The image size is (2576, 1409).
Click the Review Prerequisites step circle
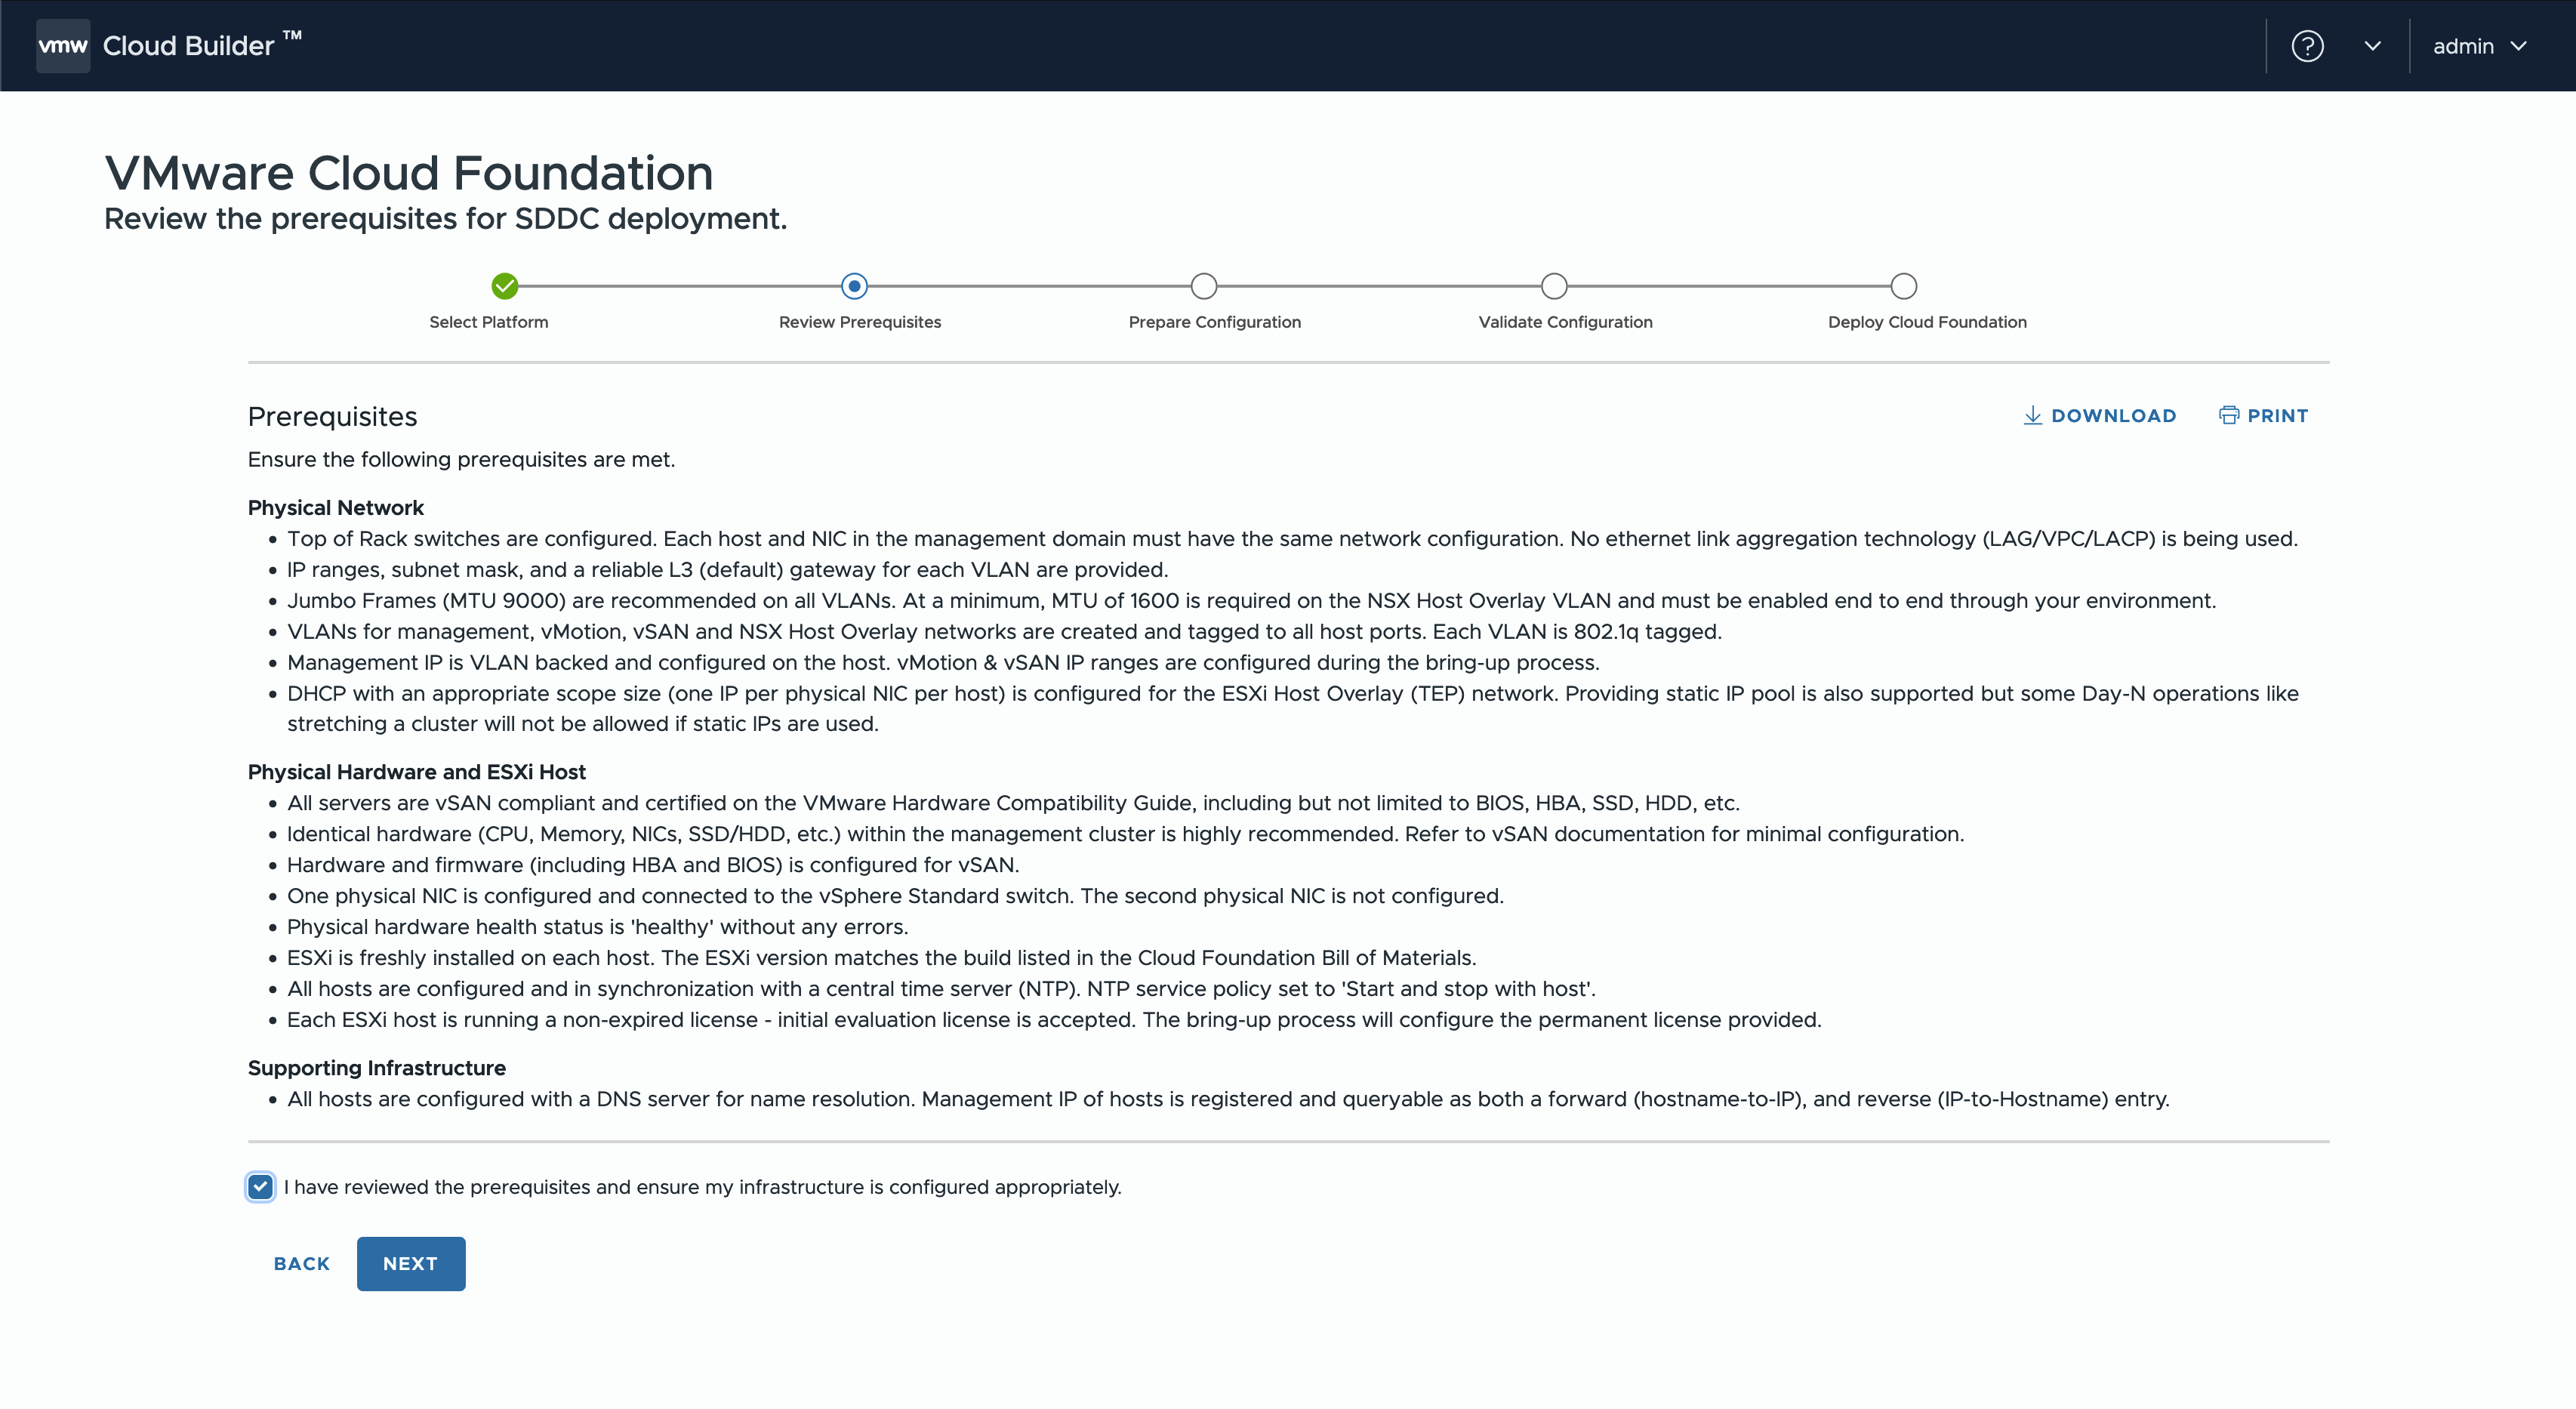854,286
